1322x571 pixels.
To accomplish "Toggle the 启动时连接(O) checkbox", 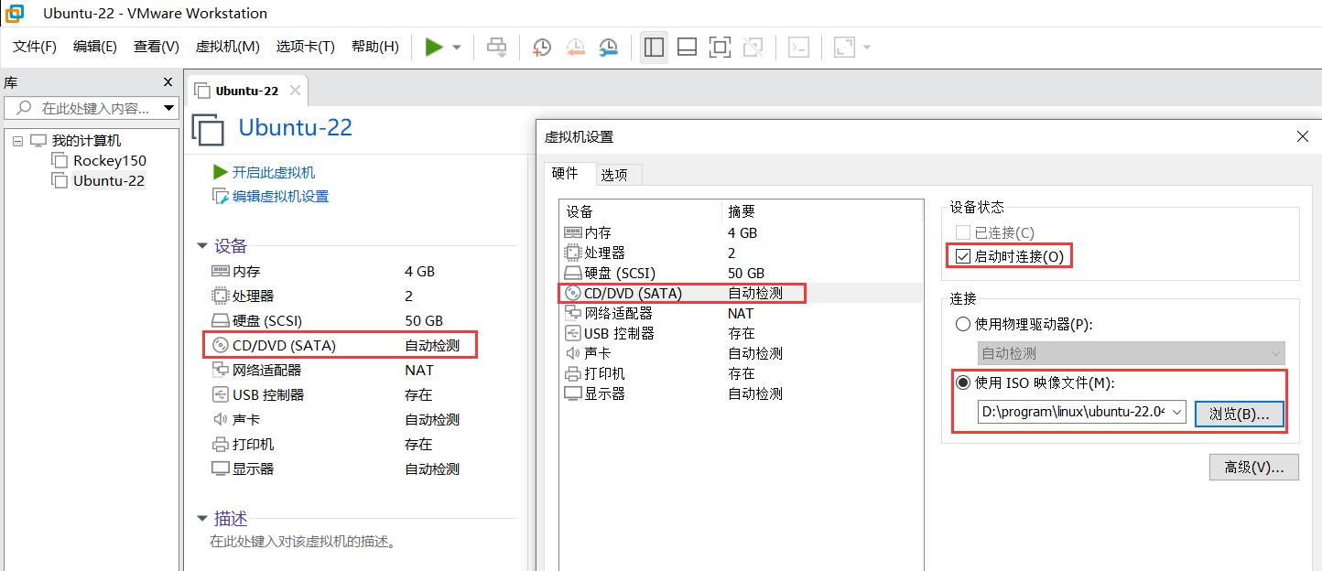I will coord(962,256).
